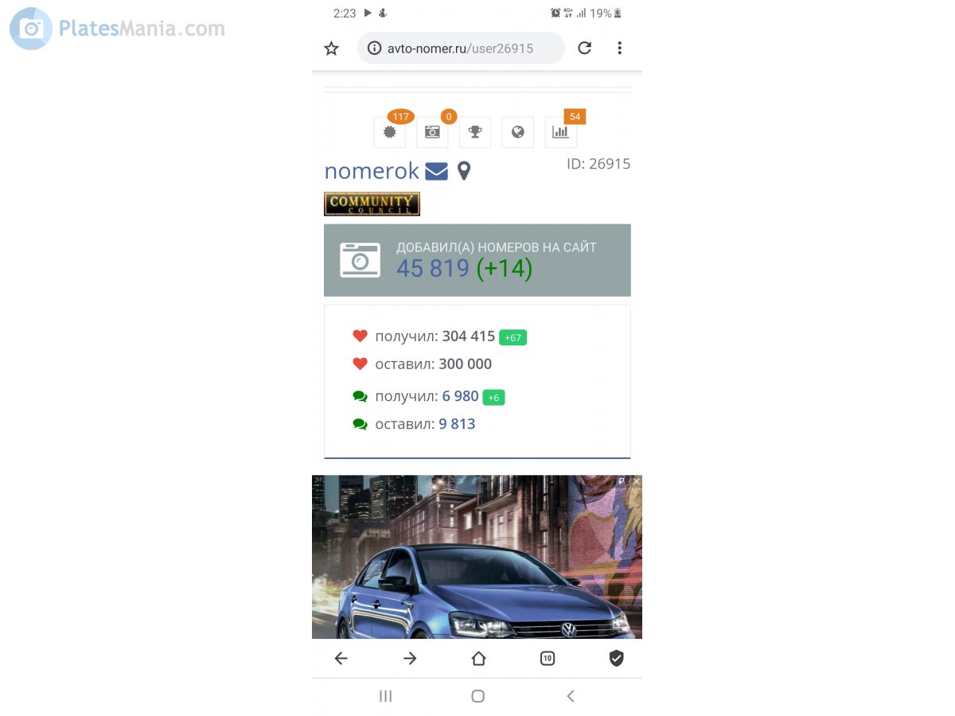This screenshot has height=716, width=955.
Task: Open the bar chart statistics icon with 54
Action: point(561,132)
